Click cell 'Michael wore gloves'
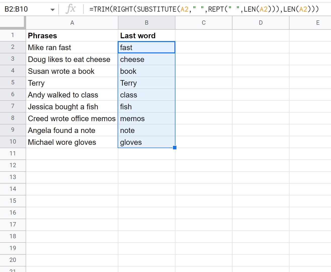This screenshot has width=331, height=272. click(x=72, y=142)
